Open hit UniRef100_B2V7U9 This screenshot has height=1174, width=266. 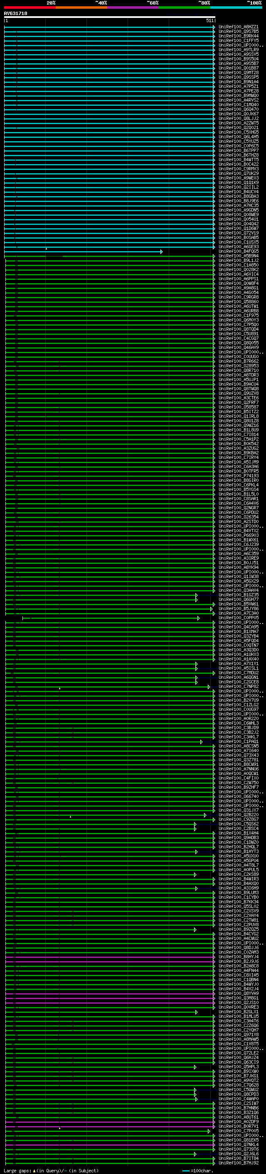point(238,700)
